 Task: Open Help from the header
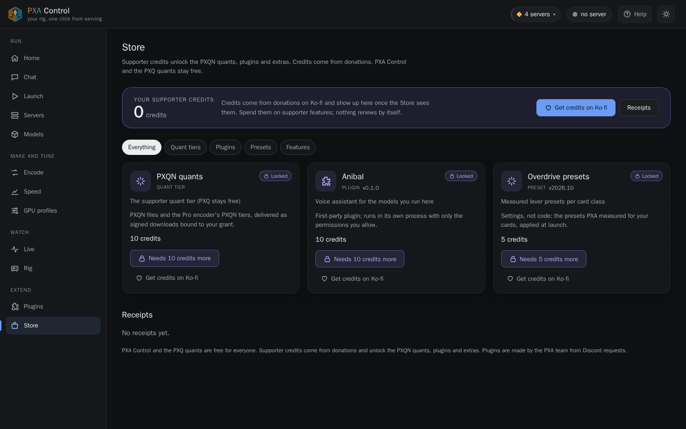coord(635,14)
